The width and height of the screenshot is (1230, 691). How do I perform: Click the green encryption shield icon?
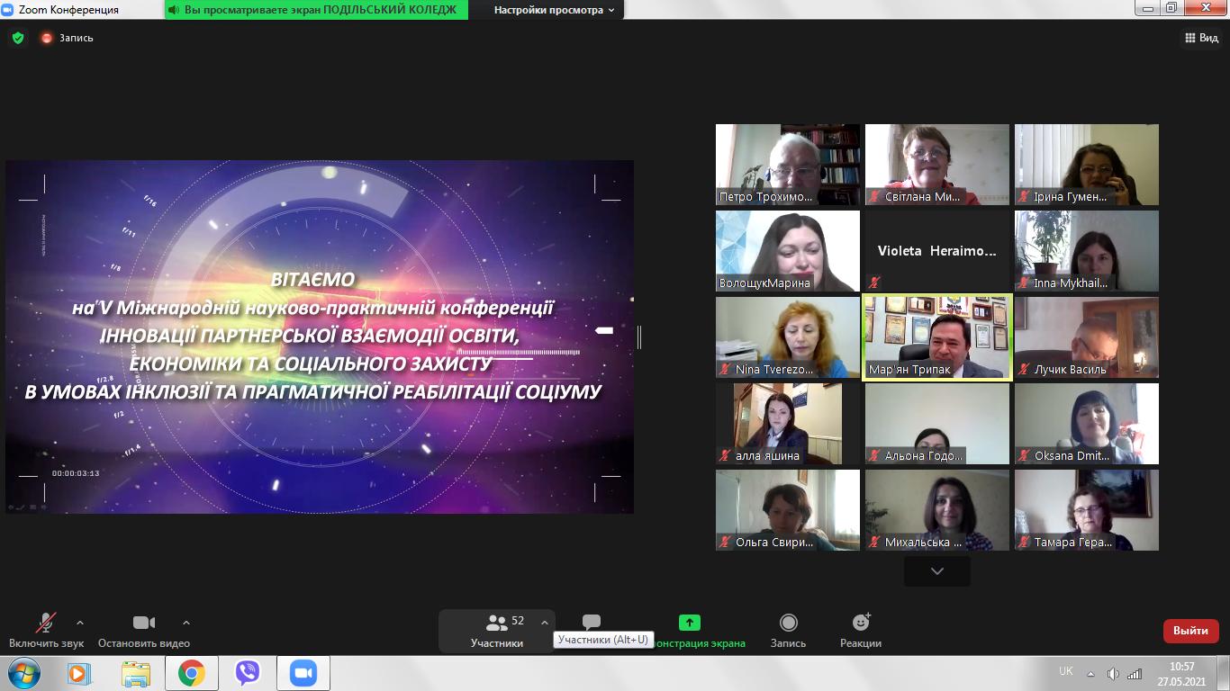click(x=18, y=38)
